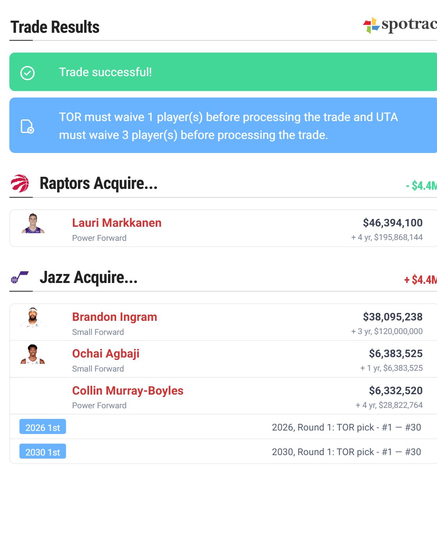Click the 2030 1st pick badge

coord(42,452)
